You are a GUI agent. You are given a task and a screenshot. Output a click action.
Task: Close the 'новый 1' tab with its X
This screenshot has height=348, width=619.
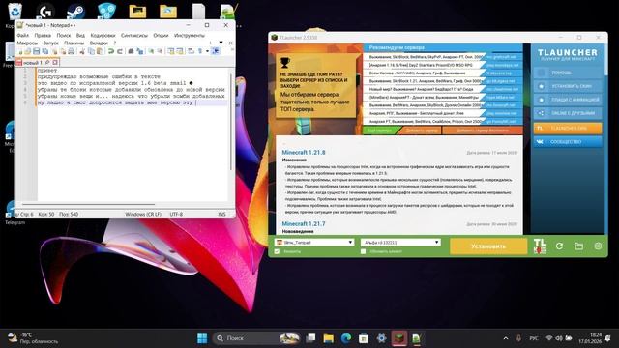click(55, 62)
